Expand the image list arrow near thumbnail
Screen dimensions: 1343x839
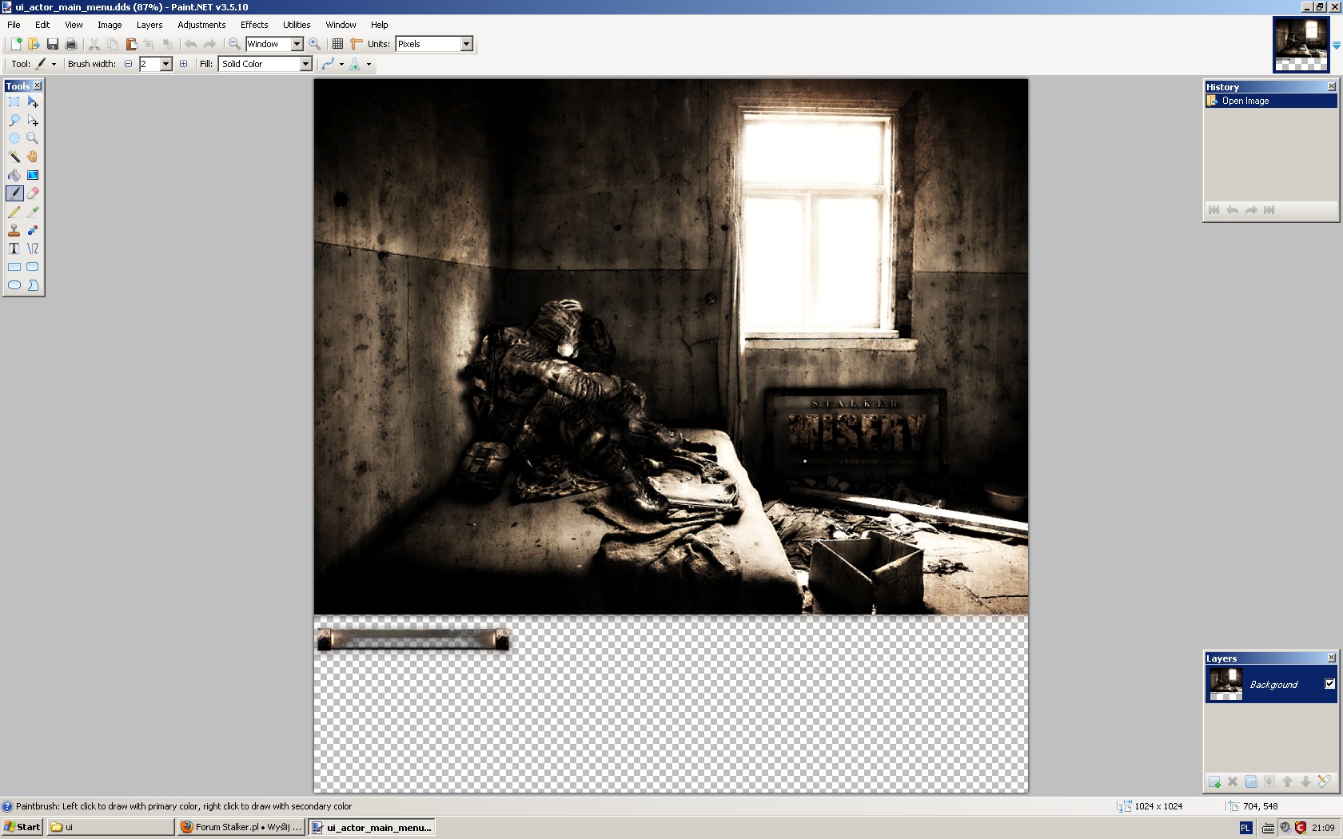[x=1336, y=46]
